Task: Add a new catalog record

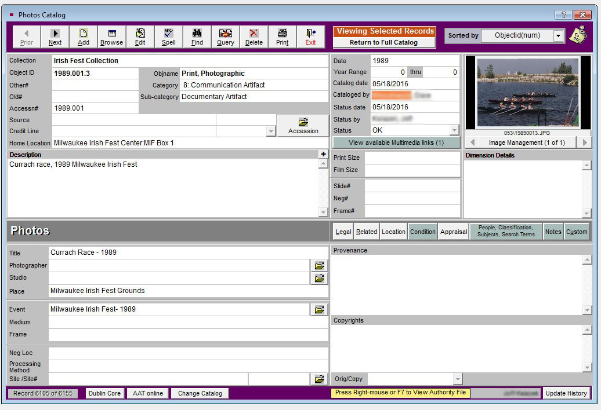Action: [x=83, y=37]
